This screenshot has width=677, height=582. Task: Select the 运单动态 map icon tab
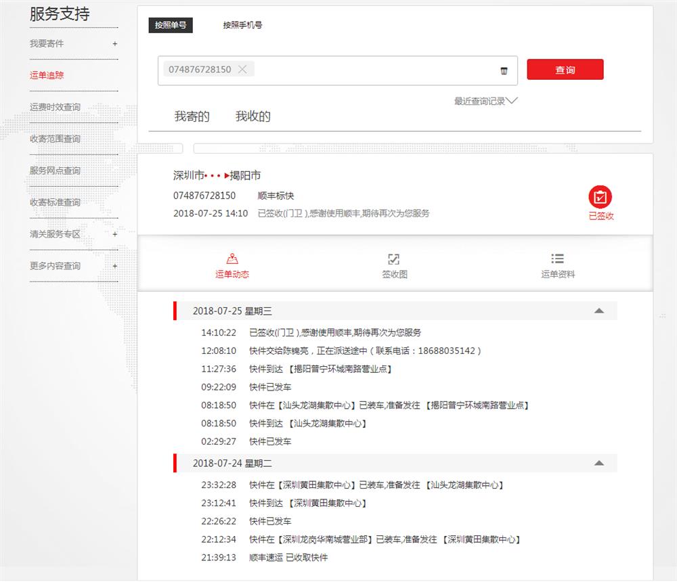(x=232, y=265)
